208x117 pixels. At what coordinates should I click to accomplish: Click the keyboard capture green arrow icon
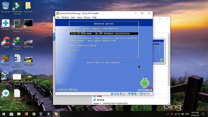point(141,94)
